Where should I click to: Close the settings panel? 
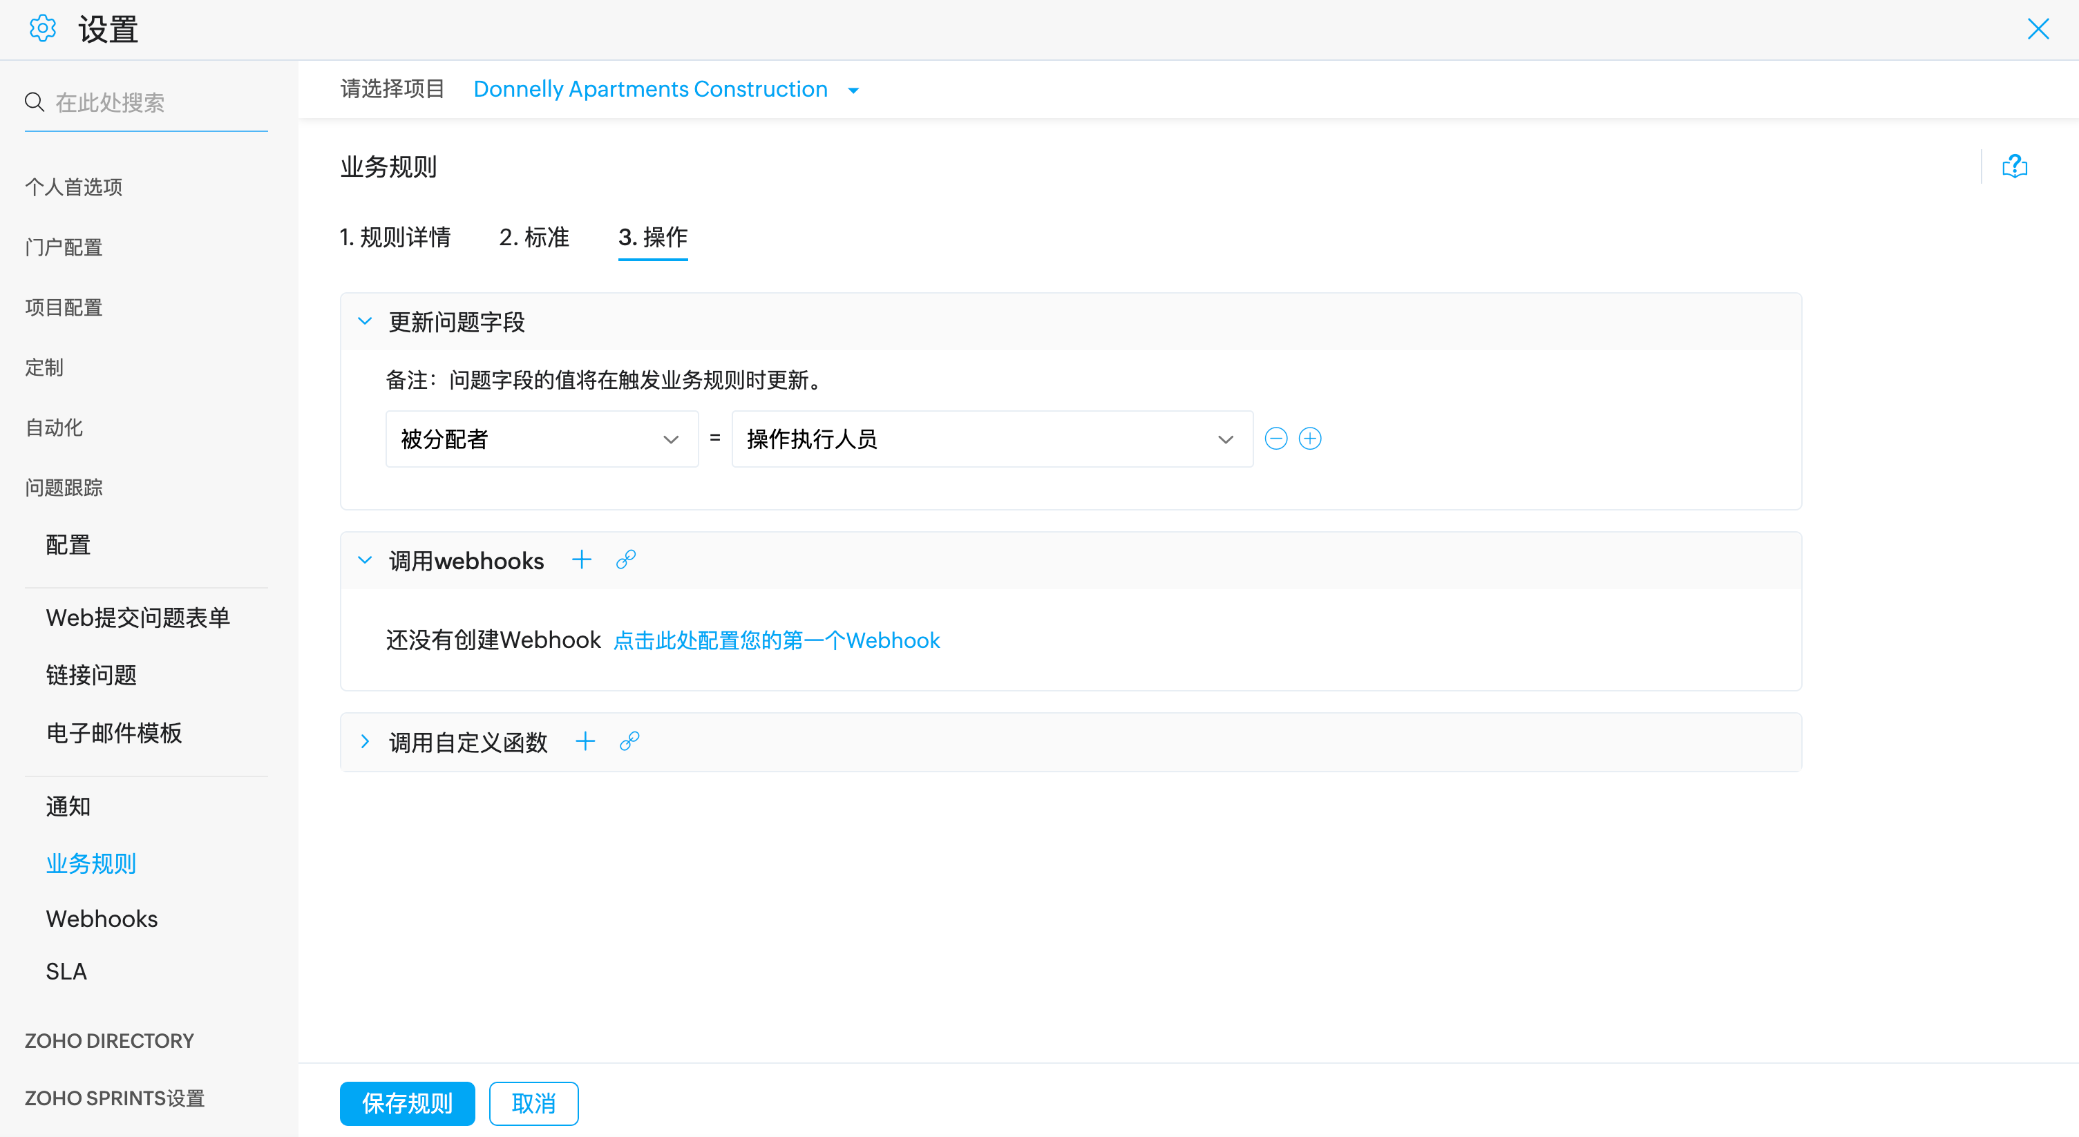point(2038,29)
